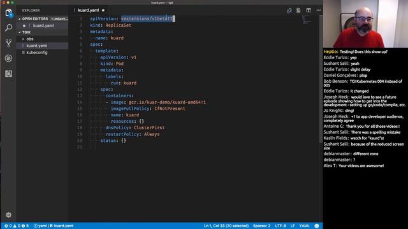Image resolution: width=408 pixels, height=229 pixels.
Task: Select kuard.yaml under Open Editors
Action: tap(43, 25)
